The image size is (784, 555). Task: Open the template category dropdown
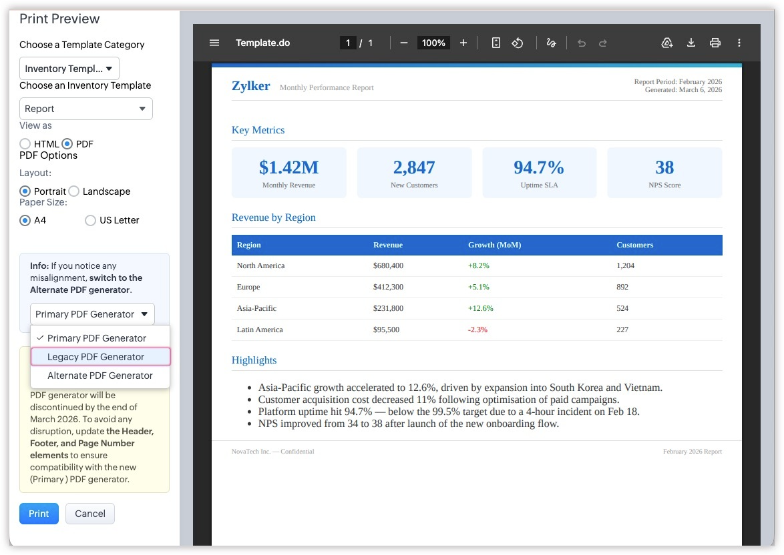pyautogui.click(x=69, y=69)
